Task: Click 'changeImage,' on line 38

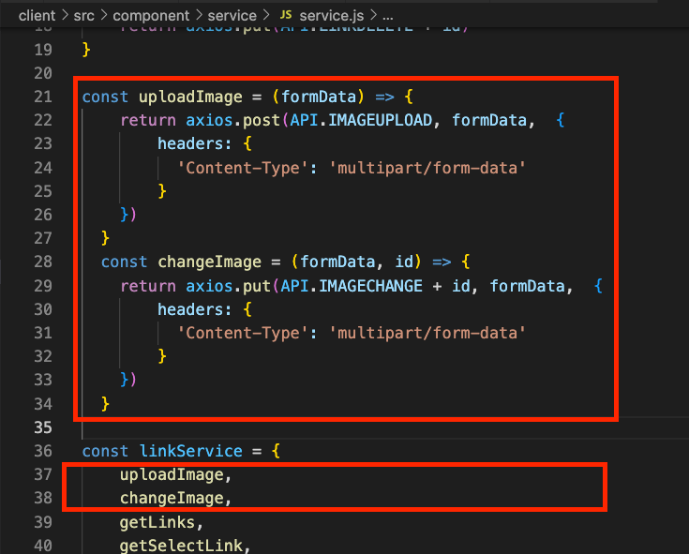Action: [x=175, y=499]
